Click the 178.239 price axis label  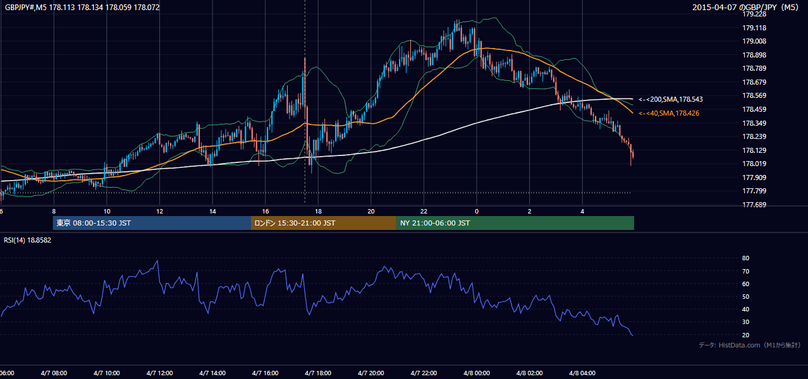tap(754, 136)
